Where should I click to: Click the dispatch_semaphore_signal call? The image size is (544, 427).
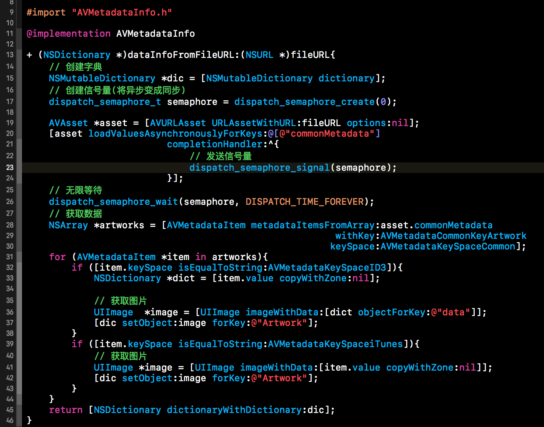(x=259, y=168)
